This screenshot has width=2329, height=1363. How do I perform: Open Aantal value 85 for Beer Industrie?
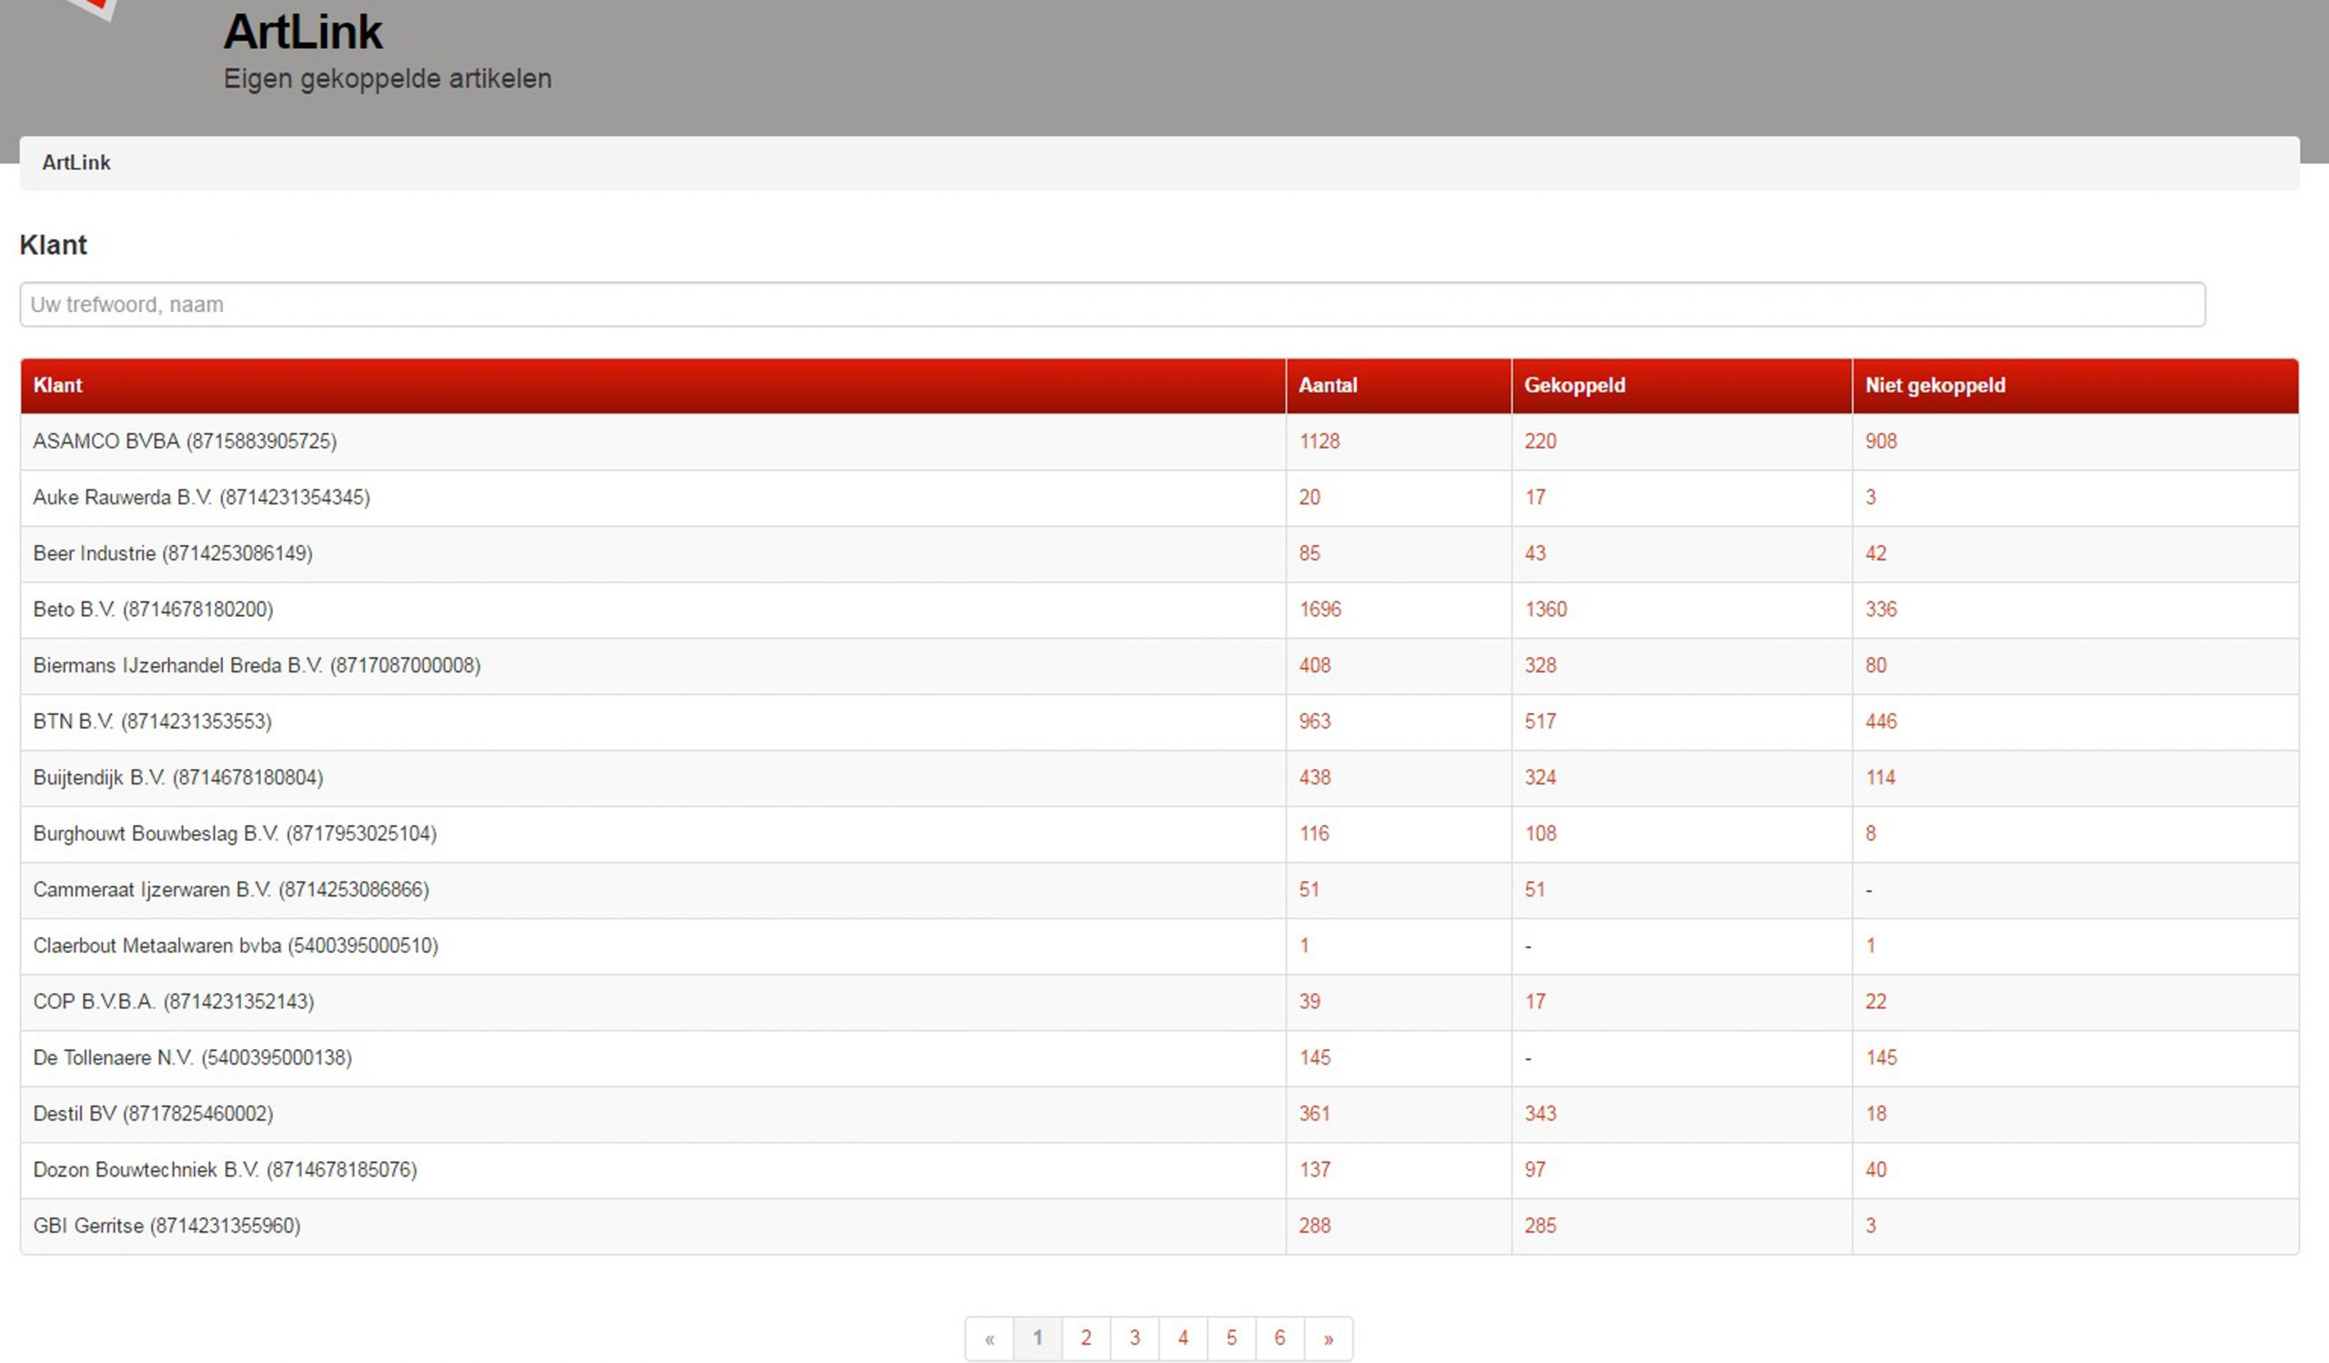click(1309, 553)
